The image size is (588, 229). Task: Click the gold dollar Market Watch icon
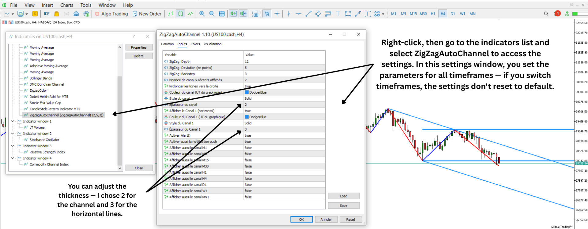[x=35, y=14]
